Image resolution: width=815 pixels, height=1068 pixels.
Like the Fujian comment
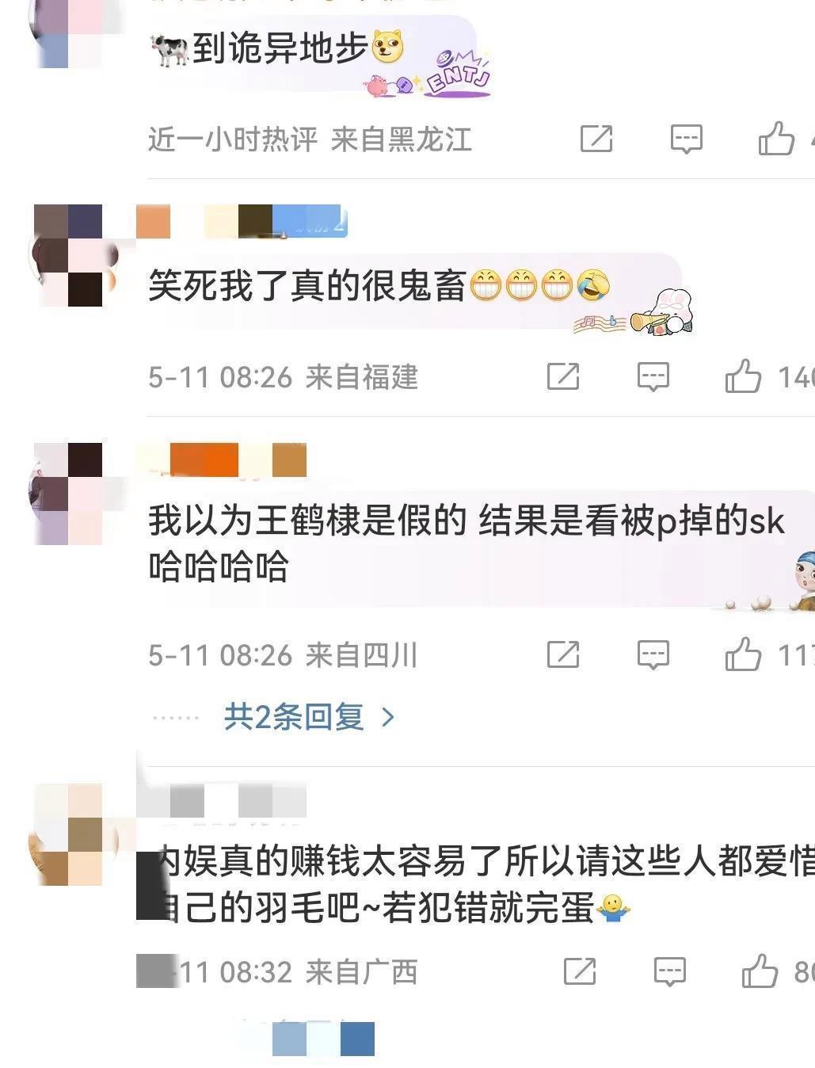743,376
